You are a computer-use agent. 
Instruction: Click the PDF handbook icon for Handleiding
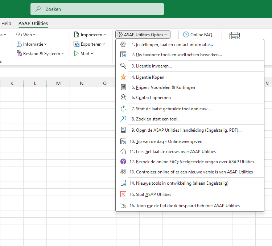(123, 130)
